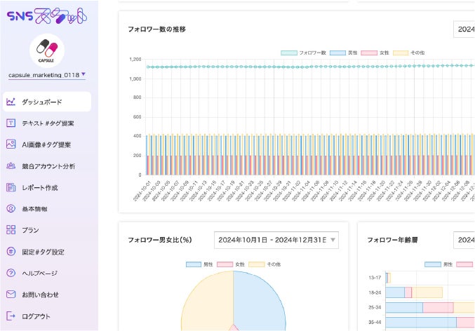Open follower age group date dropdown
This screenshot has height=331, width=475.
(x=464, y=240)
